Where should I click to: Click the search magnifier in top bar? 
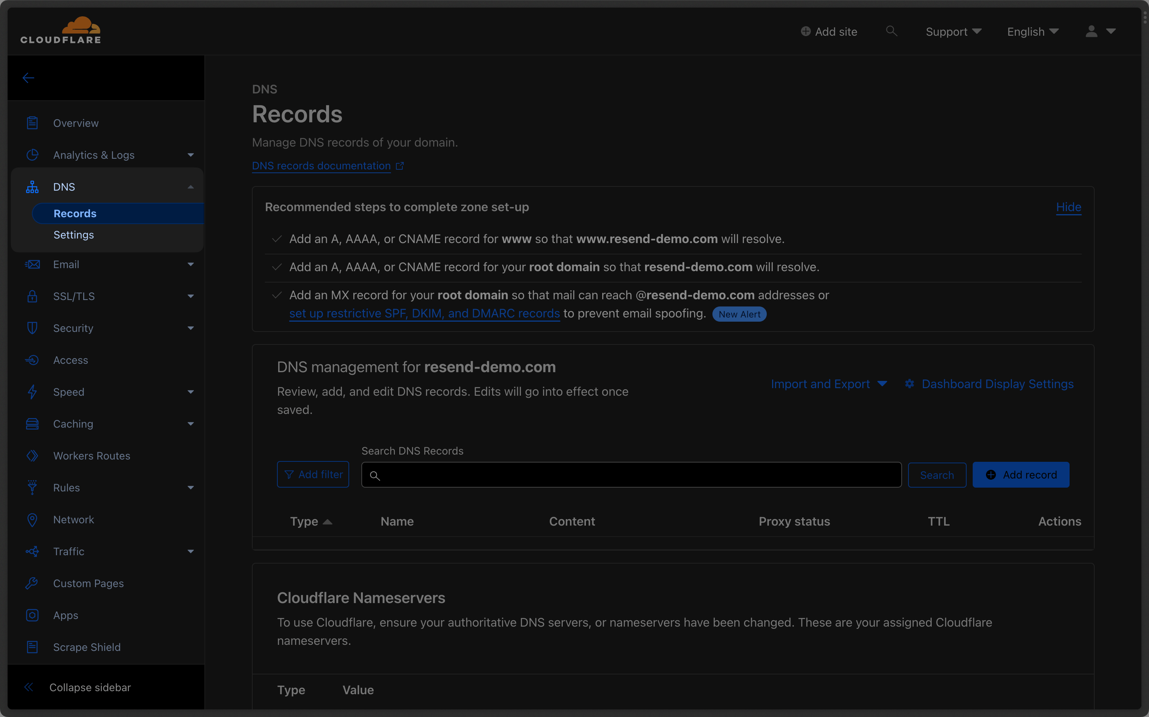[891, 31]
